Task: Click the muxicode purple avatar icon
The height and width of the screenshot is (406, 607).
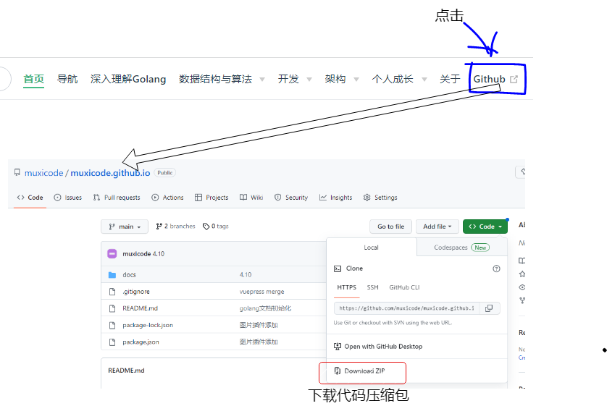Action: pos(112,254)
